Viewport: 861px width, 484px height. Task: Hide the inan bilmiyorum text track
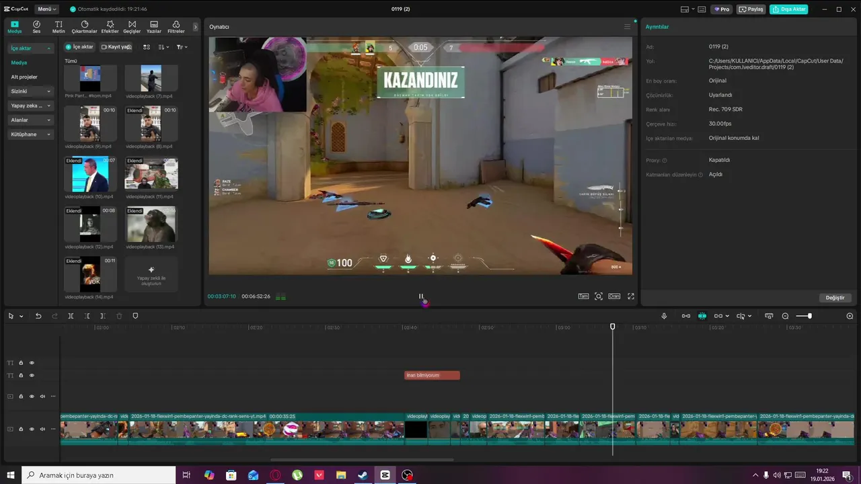(x=32, y=375)
